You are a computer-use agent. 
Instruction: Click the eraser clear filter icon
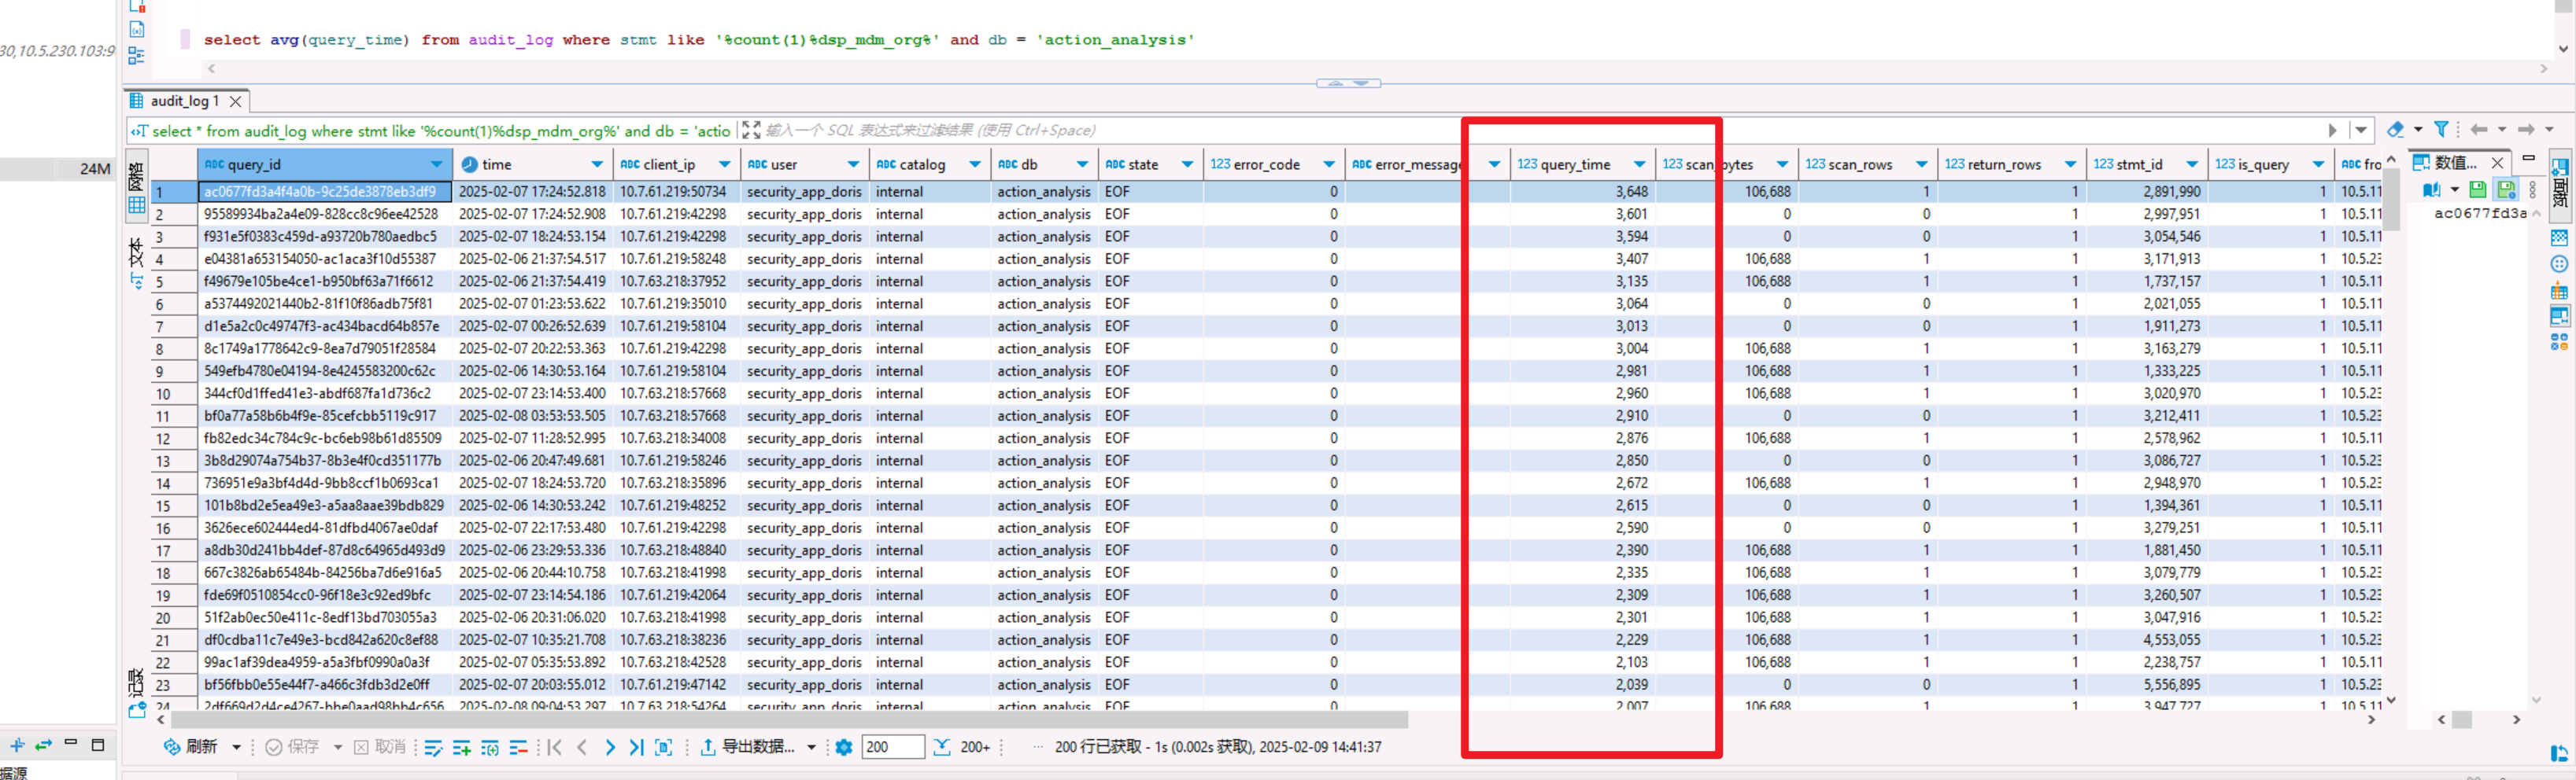2395,130
